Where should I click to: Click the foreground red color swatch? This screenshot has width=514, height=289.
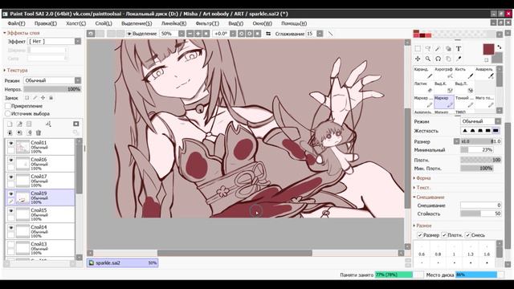[488, 49]
